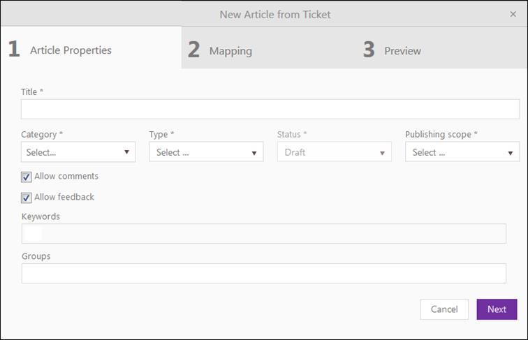
Task: Click the arrow icon on Type select
Action: tap(254, 152)
